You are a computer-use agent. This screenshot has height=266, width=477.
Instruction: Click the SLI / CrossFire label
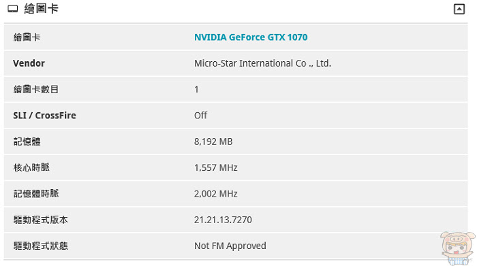[x=44, y=116]
